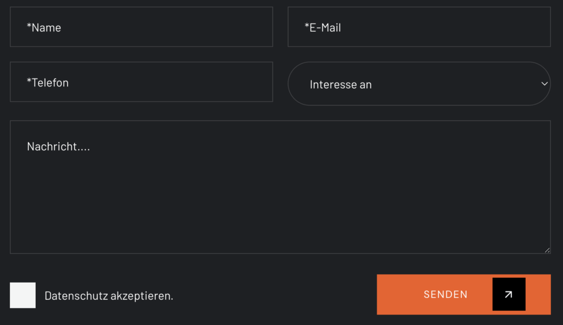Focus the *E-Mail input field

(x=419, y=27)
